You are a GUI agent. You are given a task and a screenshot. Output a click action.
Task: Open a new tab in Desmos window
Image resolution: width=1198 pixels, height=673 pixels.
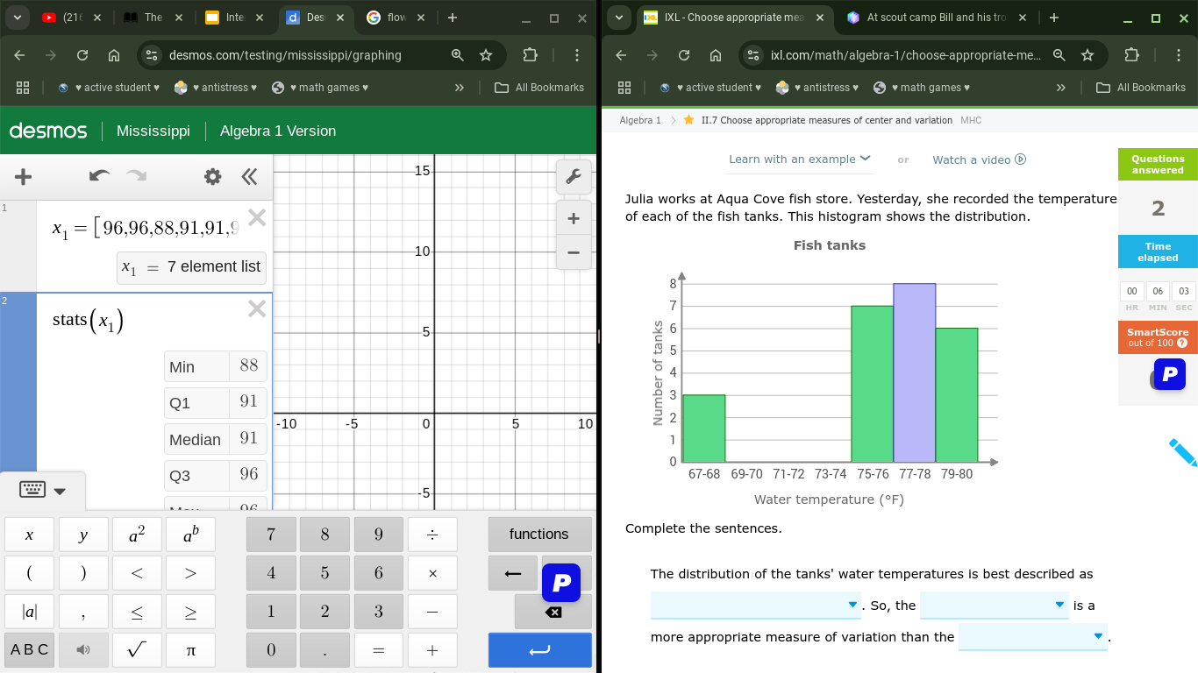(452, 18)
